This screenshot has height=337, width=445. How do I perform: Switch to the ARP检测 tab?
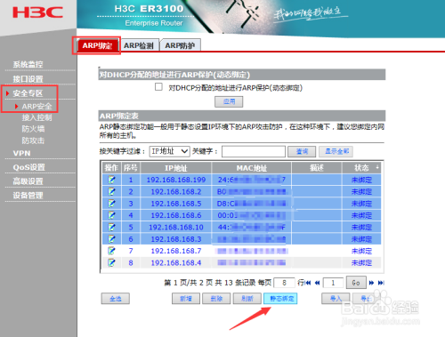point(139,45)
